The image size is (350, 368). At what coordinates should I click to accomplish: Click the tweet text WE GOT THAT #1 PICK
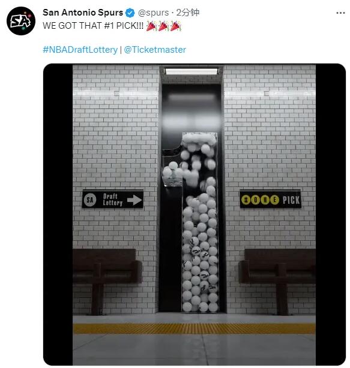tap(93, 26)
